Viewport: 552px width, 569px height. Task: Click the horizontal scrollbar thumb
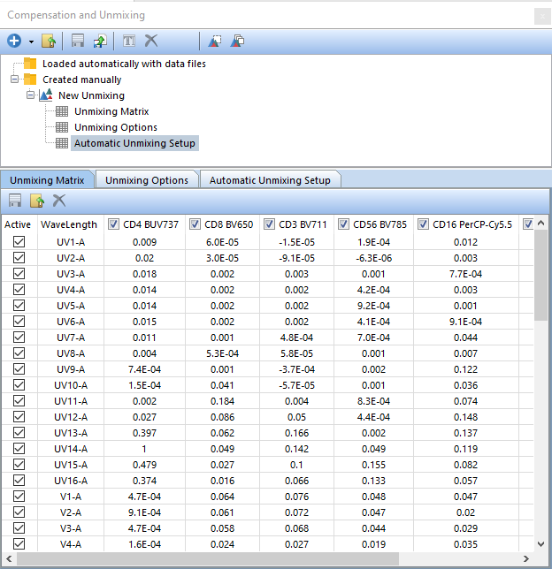(208, 558)
